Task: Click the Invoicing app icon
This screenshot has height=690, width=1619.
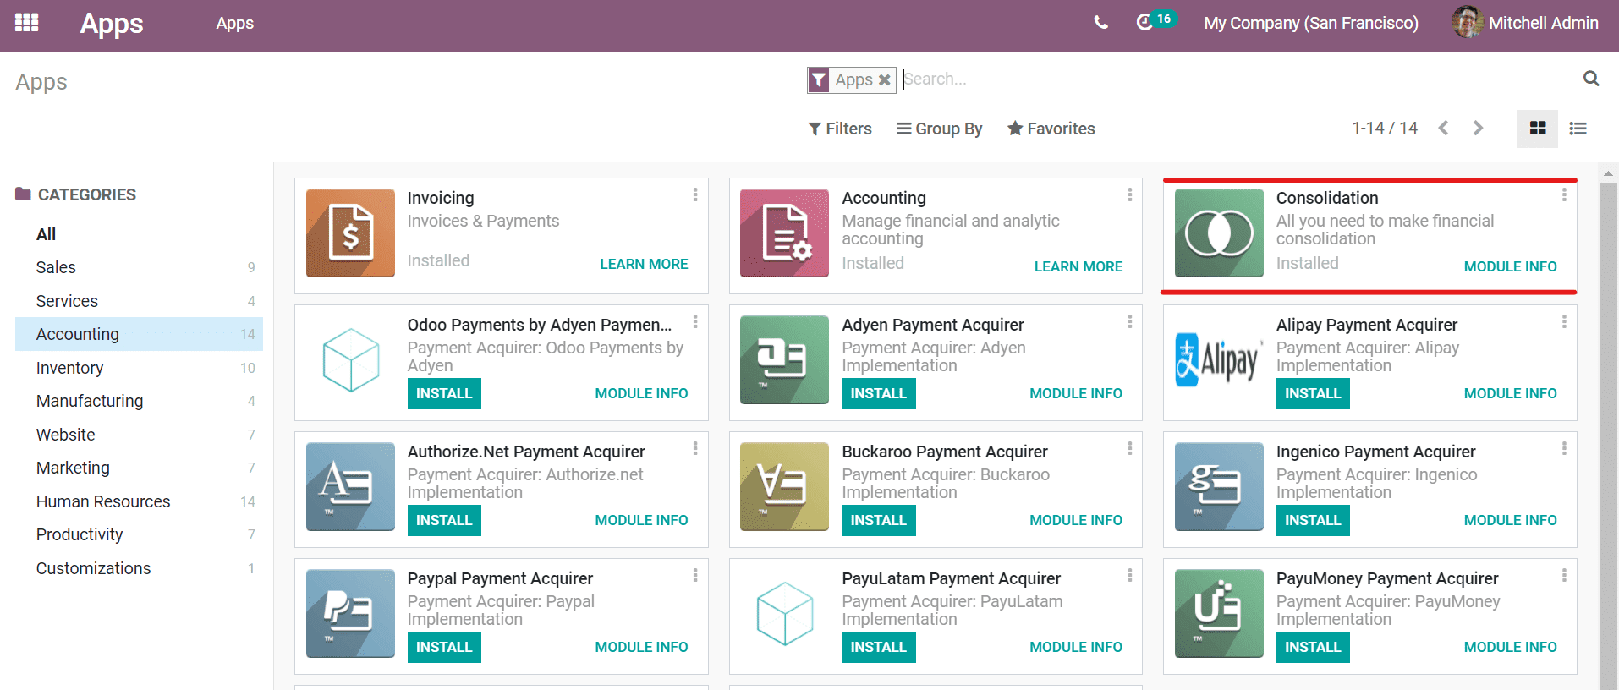Action: pos(350,233)
